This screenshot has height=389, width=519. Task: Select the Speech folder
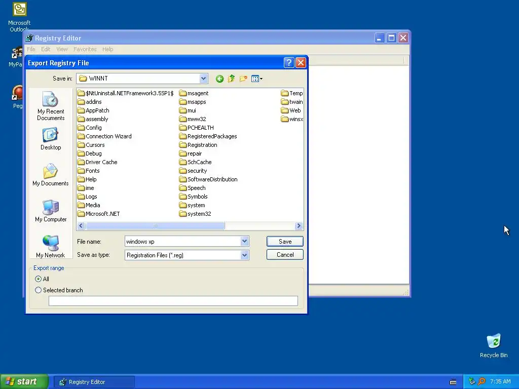click(x=192, y=188)
